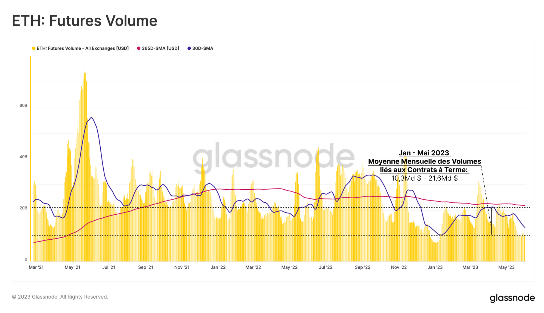Click the yellow ETH Futures Volume legend dot

(34, 48)
